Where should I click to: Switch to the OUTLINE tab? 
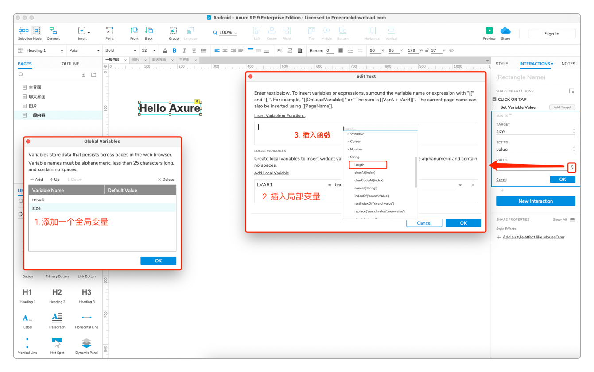tap(70, 64)
